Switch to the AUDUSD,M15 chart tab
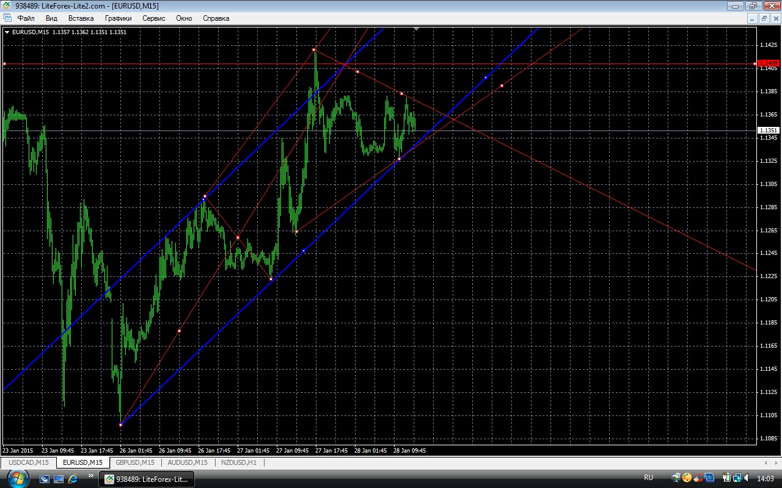Image resolution: width=782 pixels, height=488 pixels. coord(188,462)
